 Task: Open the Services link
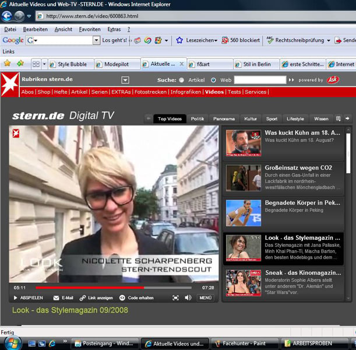pos(255,92)
